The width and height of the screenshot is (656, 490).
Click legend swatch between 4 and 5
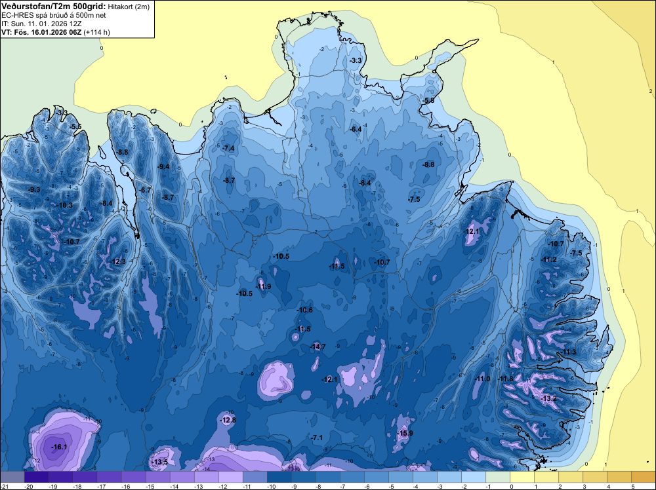click(619, 477)
